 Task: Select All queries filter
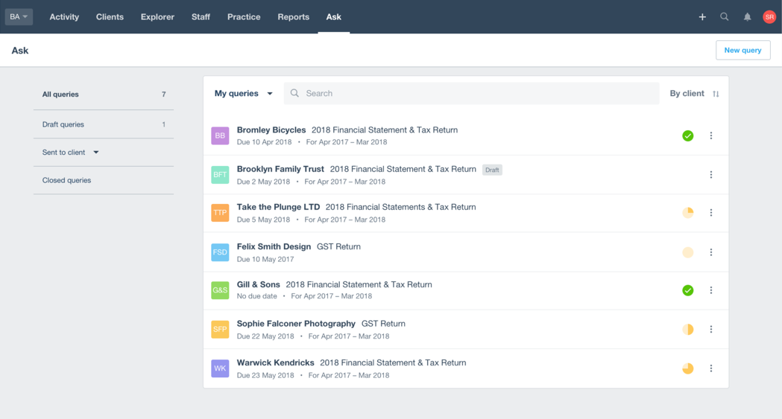104,95
